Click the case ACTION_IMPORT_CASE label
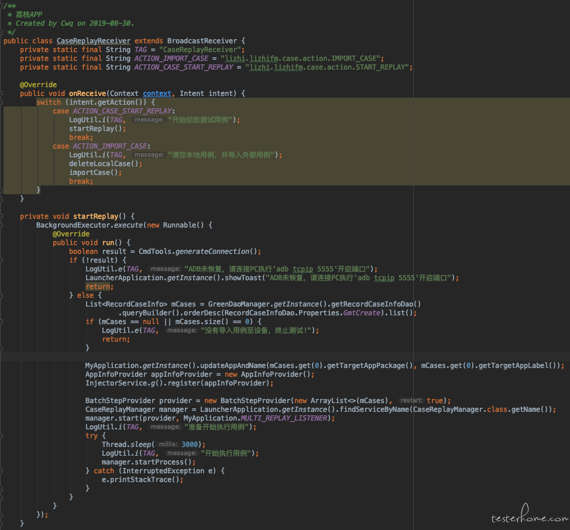Screen dimensions: 570x530 tap(101, 146)
